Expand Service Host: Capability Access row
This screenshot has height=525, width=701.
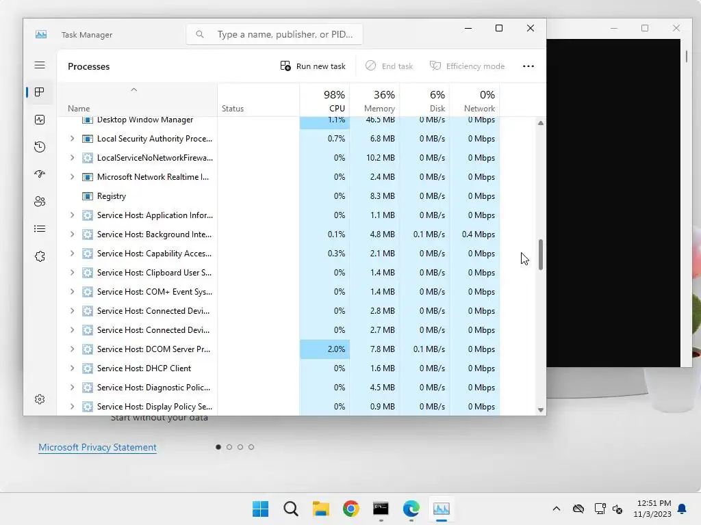click(72, 254)
